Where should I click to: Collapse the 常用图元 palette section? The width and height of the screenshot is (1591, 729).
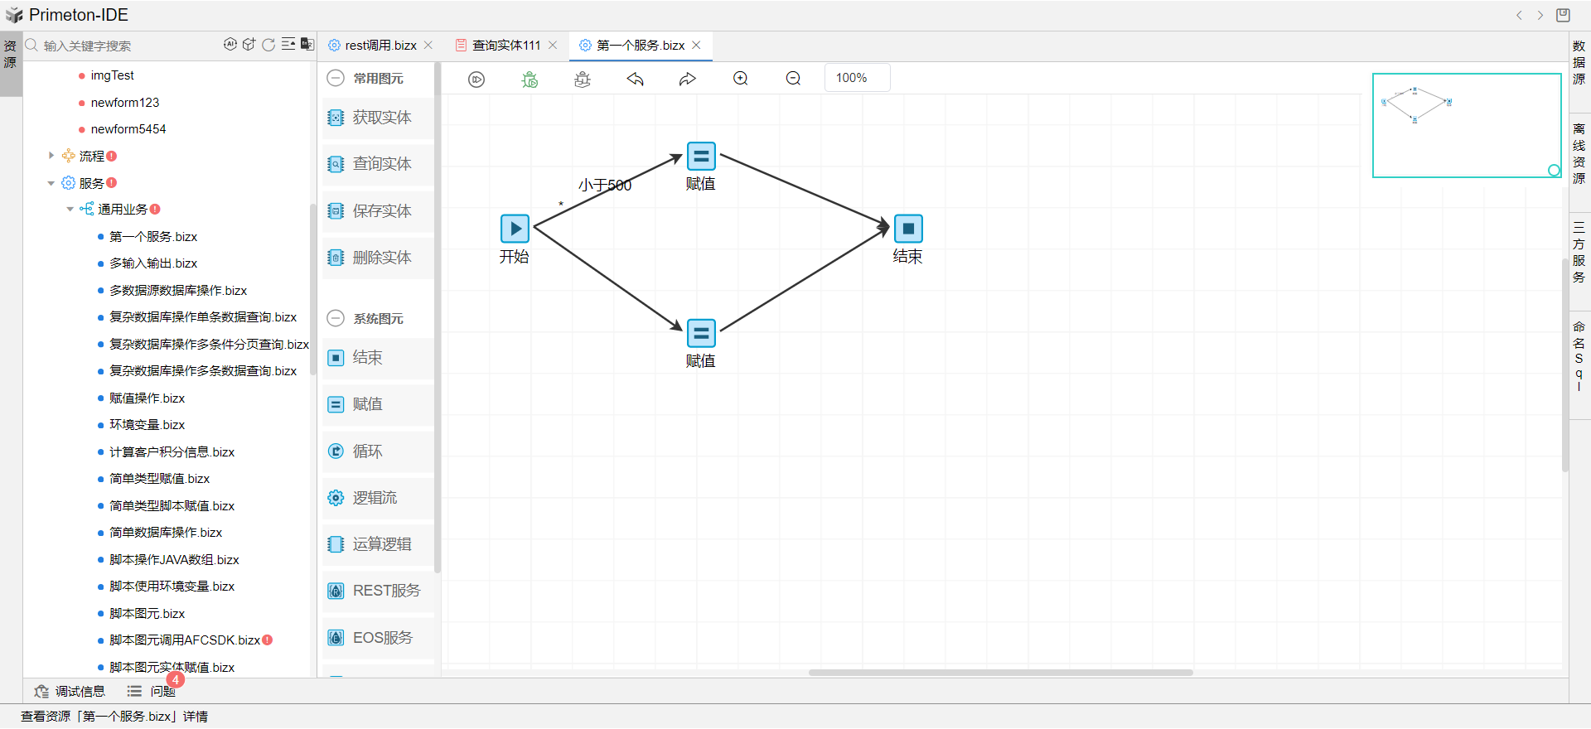pos(336,79)
